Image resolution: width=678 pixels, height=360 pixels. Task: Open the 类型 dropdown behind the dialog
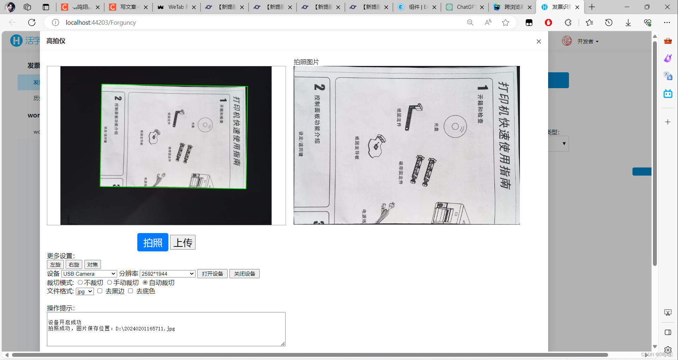point(559,144)
